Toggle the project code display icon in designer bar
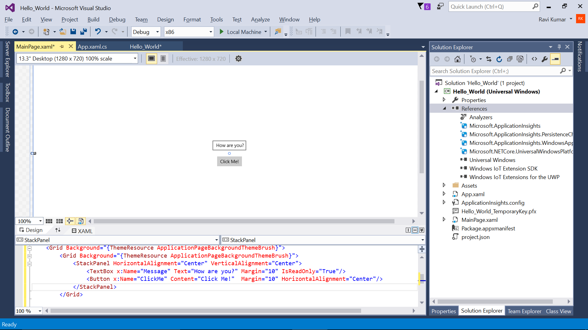This screenshot has width=588, height=330. coord(81,221)
